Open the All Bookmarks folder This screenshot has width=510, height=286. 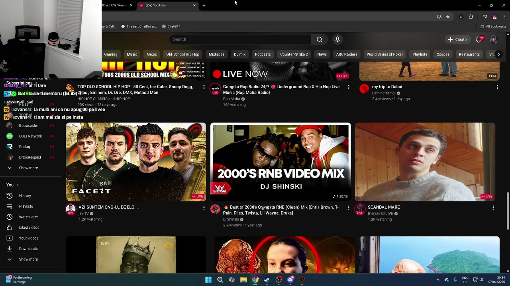[493, 27]
